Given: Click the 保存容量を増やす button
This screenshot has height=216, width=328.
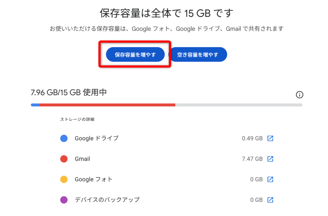Looking at the screenshot, I should [135, 55].
